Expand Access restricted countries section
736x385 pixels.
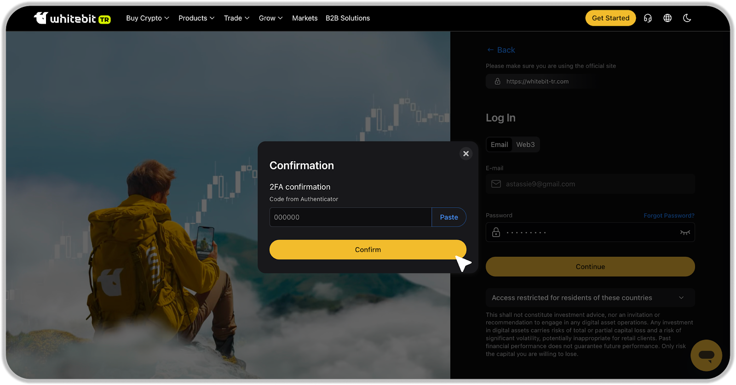590,298
